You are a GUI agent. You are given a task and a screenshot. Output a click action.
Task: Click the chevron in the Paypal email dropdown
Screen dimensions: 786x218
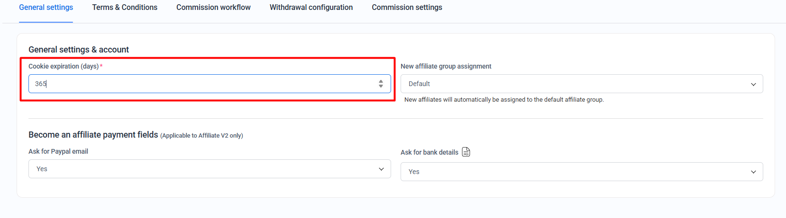click(381, 169)
